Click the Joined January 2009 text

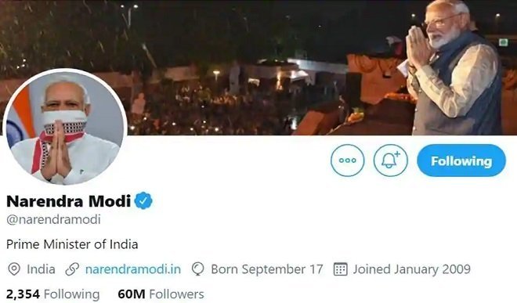click(412, 269)
